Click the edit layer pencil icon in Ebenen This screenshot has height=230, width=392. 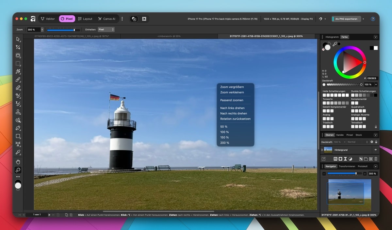click(324, 159)
